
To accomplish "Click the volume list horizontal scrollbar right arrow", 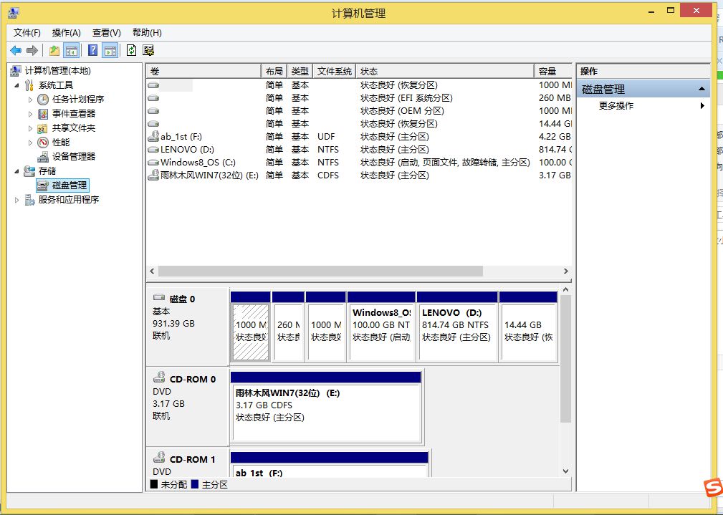I will click(566, 271).
